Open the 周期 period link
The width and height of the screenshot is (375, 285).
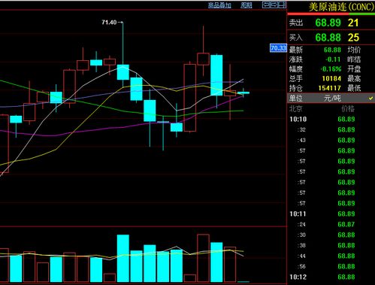pyautogui.click(x=246, y=5)
